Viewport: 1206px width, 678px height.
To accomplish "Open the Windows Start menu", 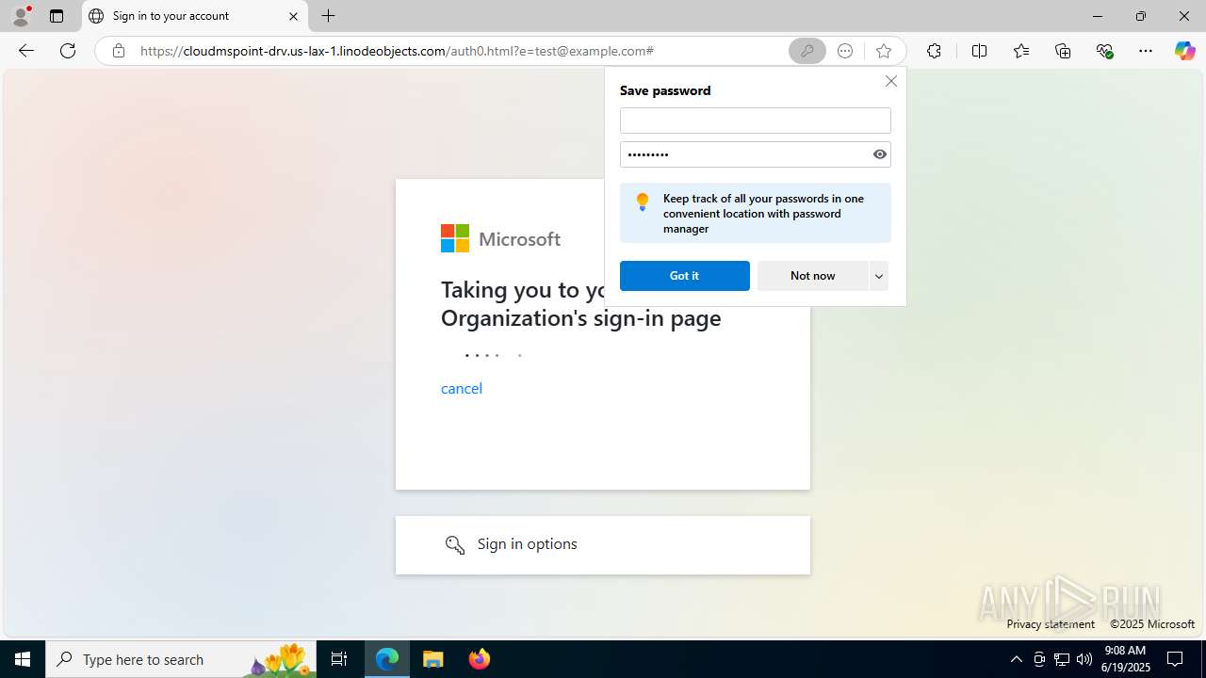I will coord(23,659).
